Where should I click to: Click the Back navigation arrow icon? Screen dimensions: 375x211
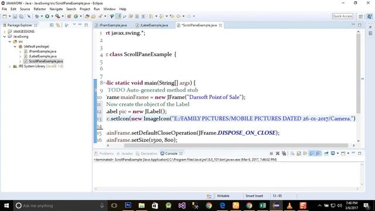(178, 16)
